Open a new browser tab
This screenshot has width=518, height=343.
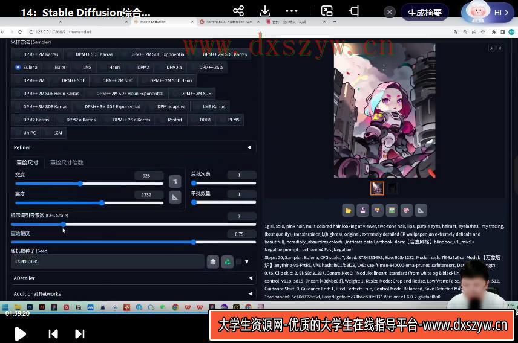tap(335, 22)
